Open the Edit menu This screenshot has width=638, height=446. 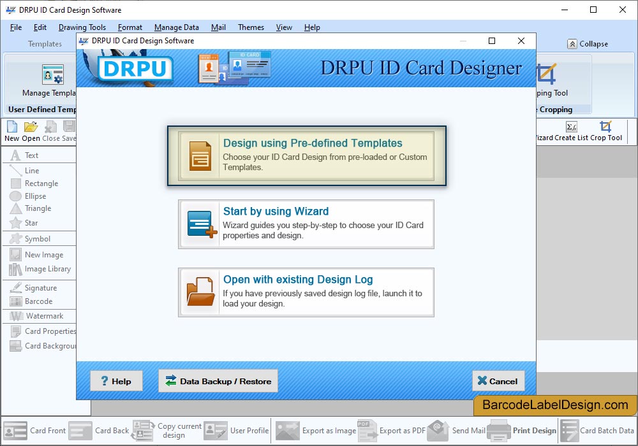point(40,27)
